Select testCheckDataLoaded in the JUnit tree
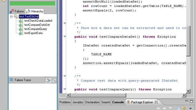 (x=38, y=21)
